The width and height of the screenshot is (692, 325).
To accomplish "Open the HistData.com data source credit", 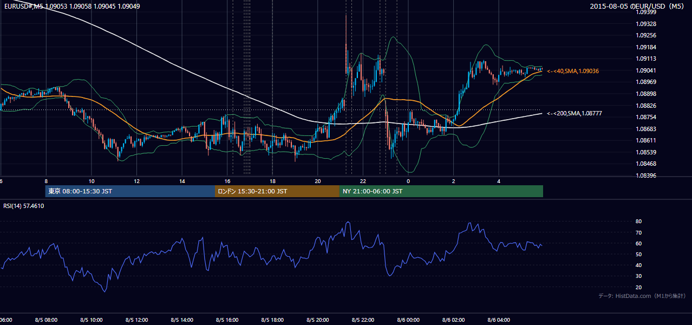I will (642, 296).
